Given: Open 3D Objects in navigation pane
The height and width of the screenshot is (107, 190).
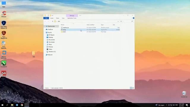Looking at the screenshot, I should [51, 35].
